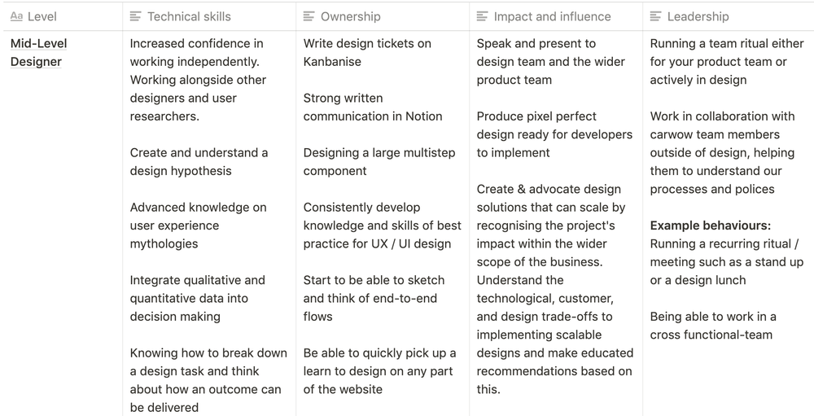Open the Technical skills column header
814x416 pixels.
click(209, 16)
